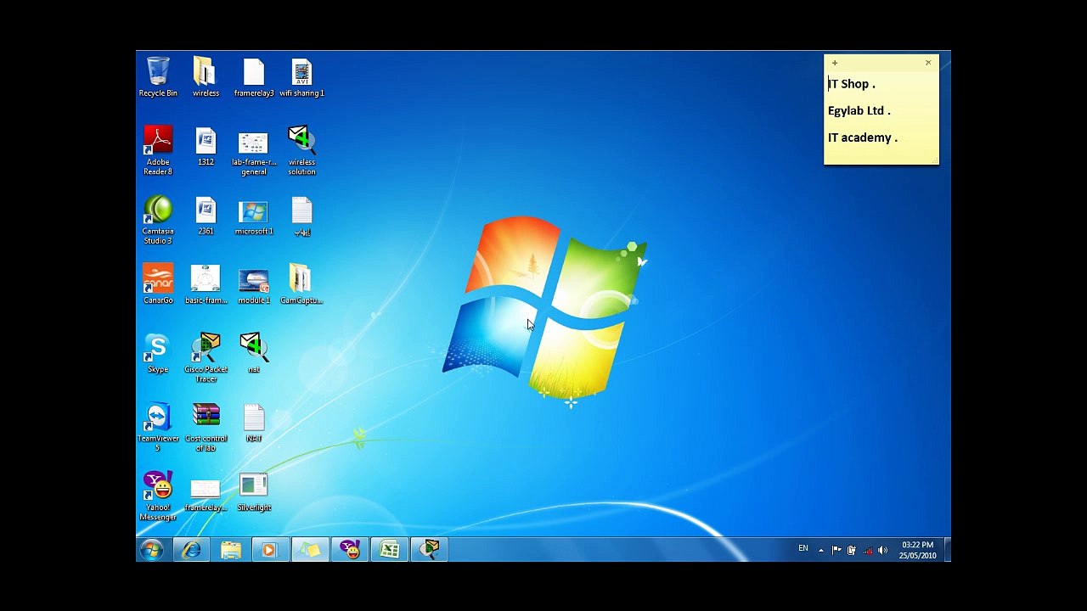Select the wifi sharing 1 AVI file

point(301,77)
